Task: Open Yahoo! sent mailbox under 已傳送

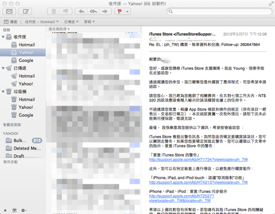Action: (23, 84)
